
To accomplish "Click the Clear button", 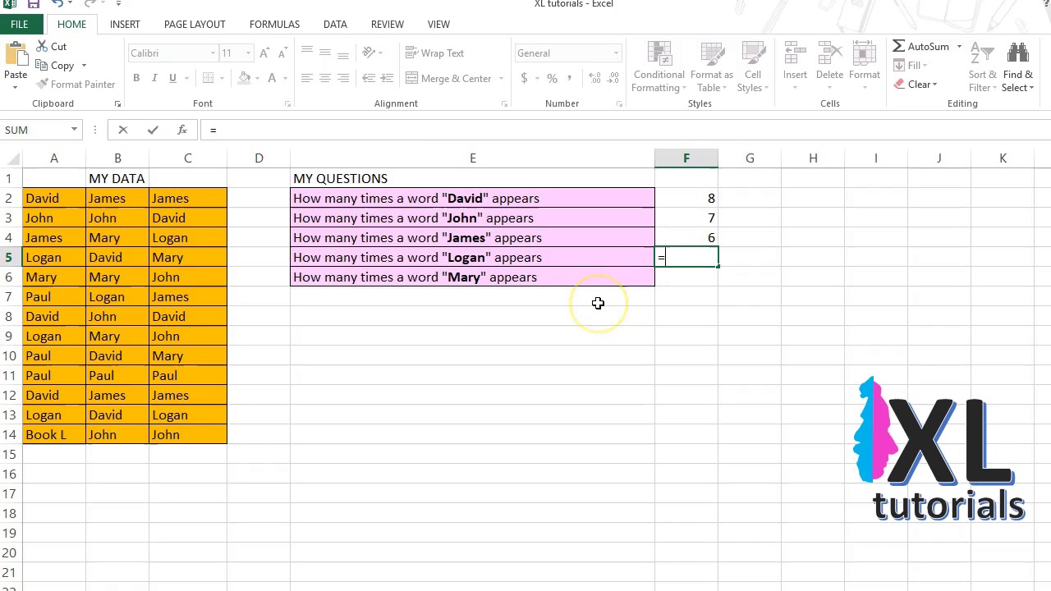I will point(916,85).
